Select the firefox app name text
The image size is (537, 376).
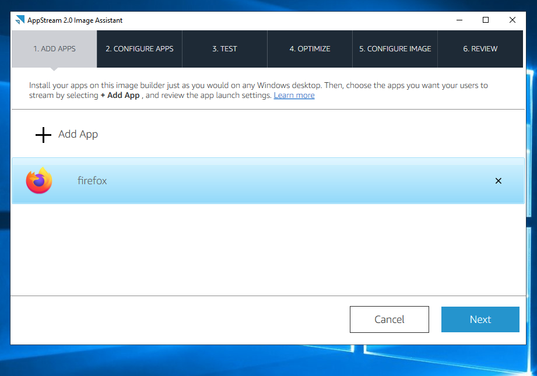click(92, 181)
